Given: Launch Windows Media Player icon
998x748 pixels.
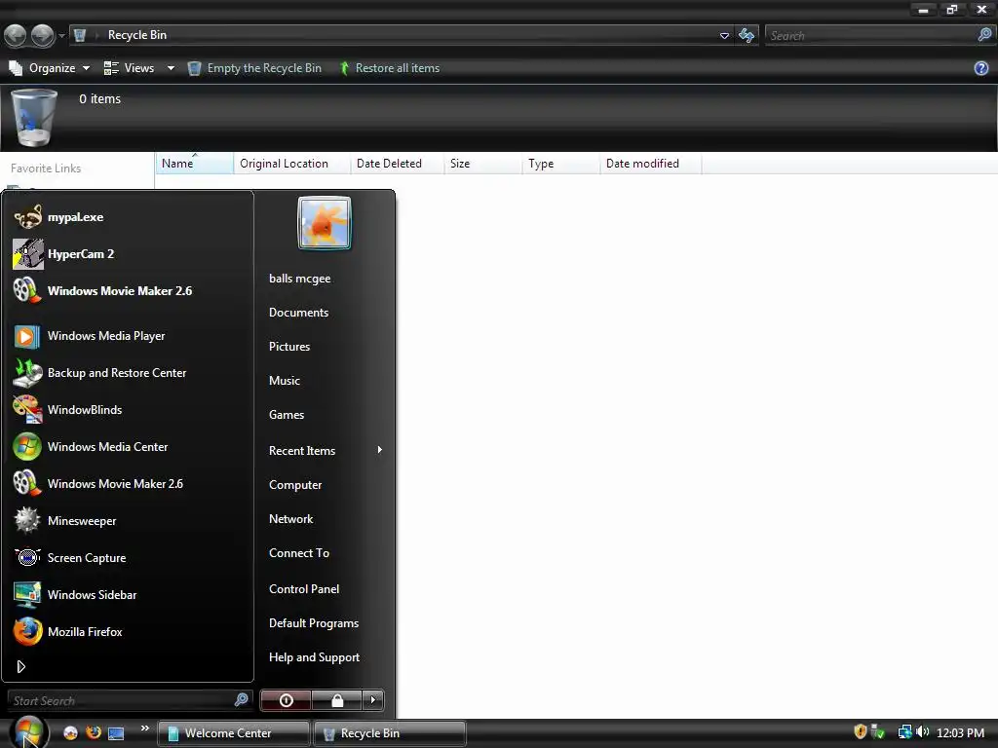Looking at the screenshot, I should pos(28,336).
